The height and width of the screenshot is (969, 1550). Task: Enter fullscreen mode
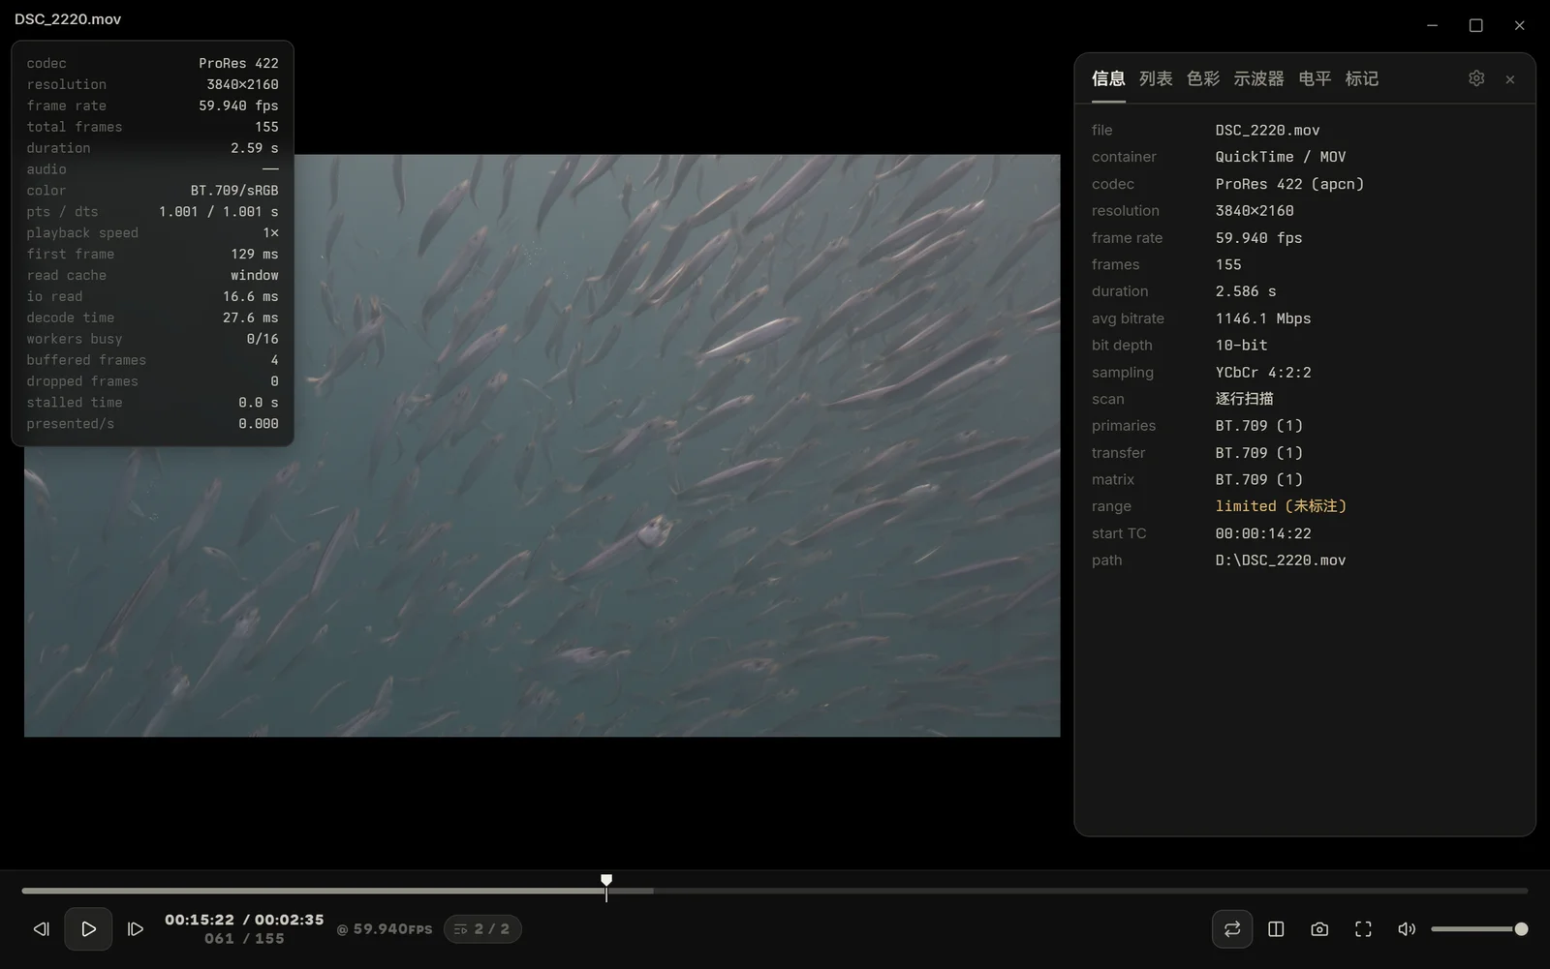tap(1363, 929)
